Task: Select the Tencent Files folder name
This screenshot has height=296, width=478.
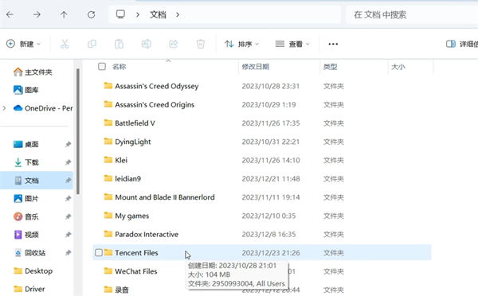Action: tap(136, 253)
